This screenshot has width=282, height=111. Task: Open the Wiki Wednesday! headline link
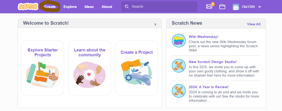(204, 37)
